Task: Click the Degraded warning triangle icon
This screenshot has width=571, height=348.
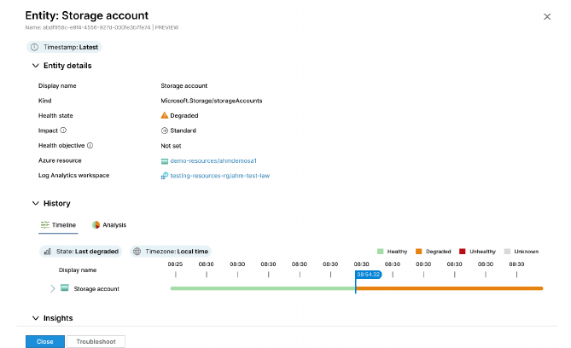Action: pos(165,115)
